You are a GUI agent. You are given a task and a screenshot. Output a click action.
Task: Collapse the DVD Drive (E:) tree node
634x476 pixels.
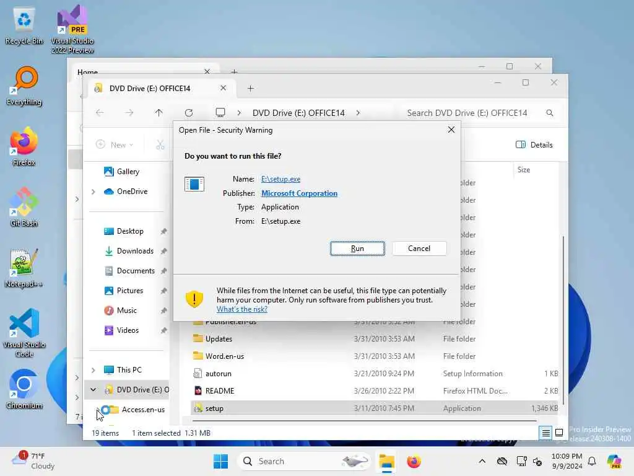click(x=93, y=390)
